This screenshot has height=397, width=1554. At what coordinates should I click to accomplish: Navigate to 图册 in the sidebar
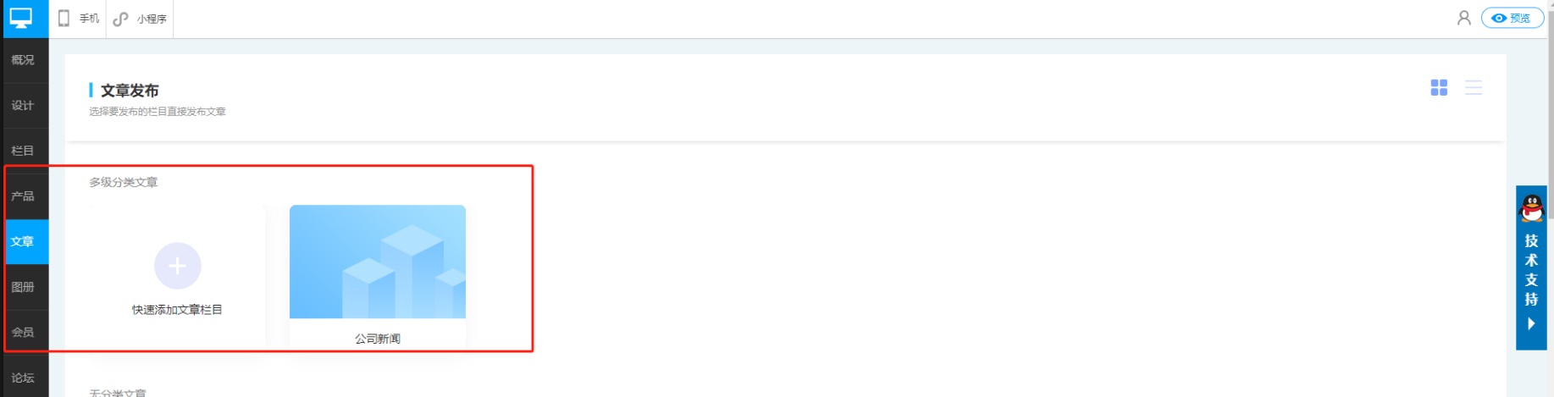pos(23,287)
